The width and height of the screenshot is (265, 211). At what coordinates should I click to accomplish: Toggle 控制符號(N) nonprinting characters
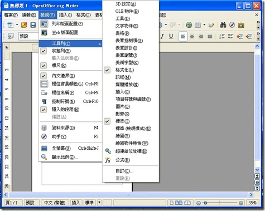70,101
